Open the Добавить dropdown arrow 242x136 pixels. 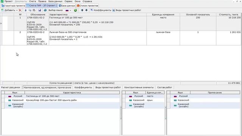click(17, 11)
